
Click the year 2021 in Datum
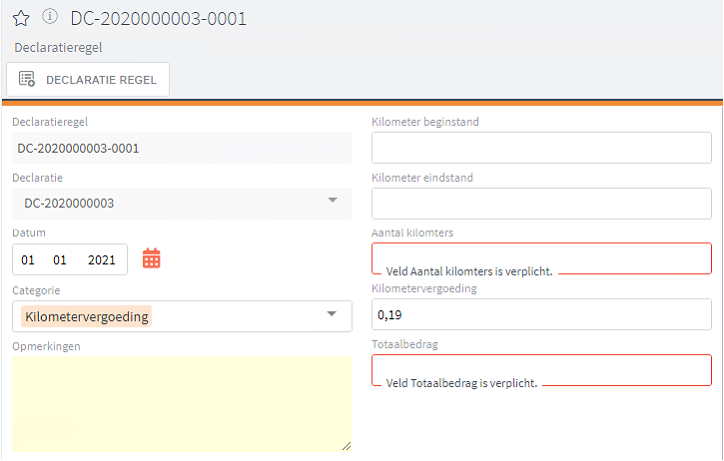point(101,260)
